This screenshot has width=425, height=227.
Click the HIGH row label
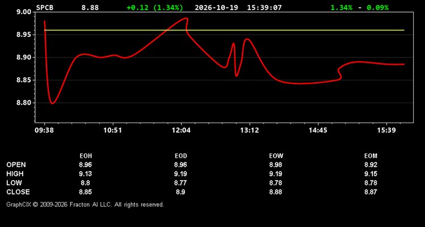15,174
